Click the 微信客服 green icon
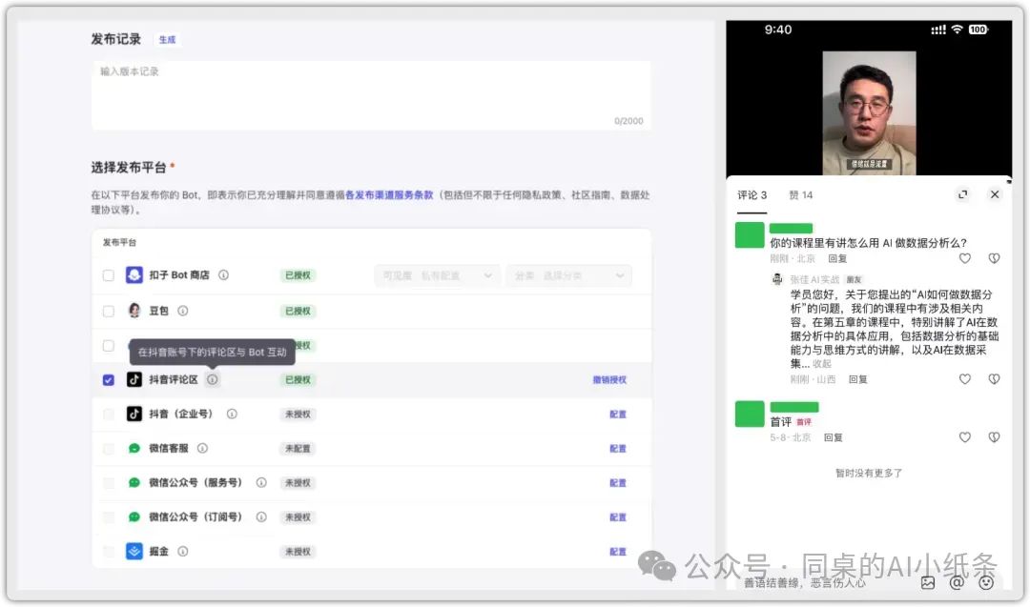The image size is (1030, 607). point(134,448)
